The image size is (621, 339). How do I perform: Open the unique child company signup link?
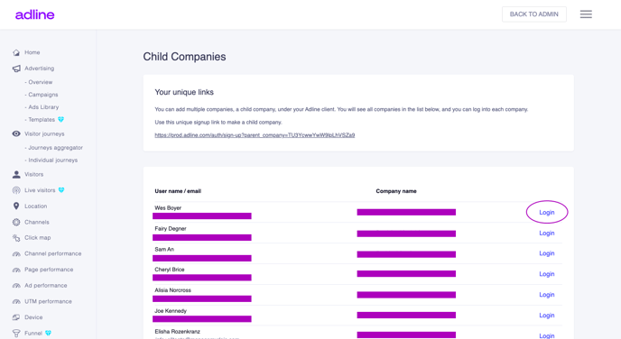point(255,135)
